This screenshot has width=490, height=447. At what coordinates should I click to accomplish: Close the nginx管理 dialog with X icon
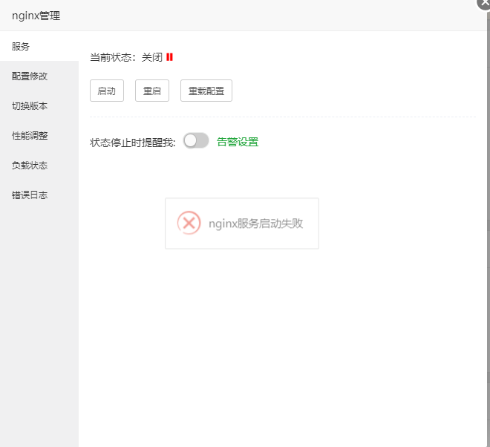tap(484, 3)
